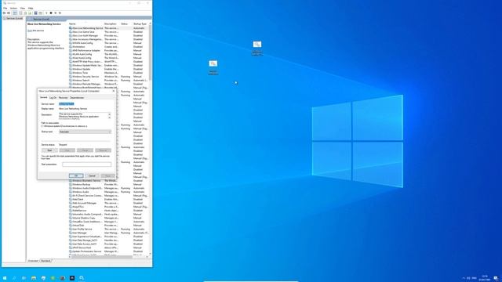This screenshot has height=282, width=502.
Task: Click the Start Service play toolbar icon
Action: click(x=46, y=13)
